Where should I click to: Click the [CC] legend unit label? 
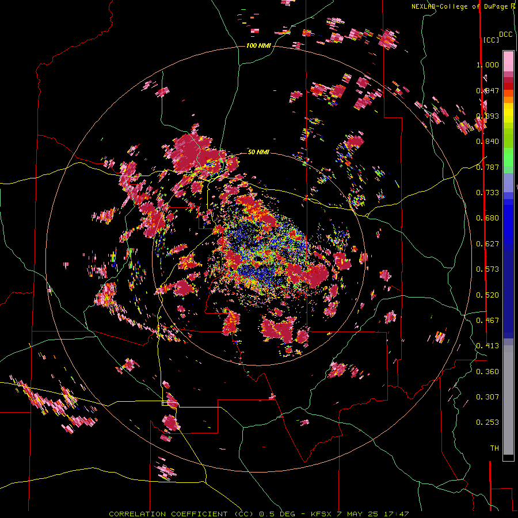pyautogui.click(x=491, y=40)
